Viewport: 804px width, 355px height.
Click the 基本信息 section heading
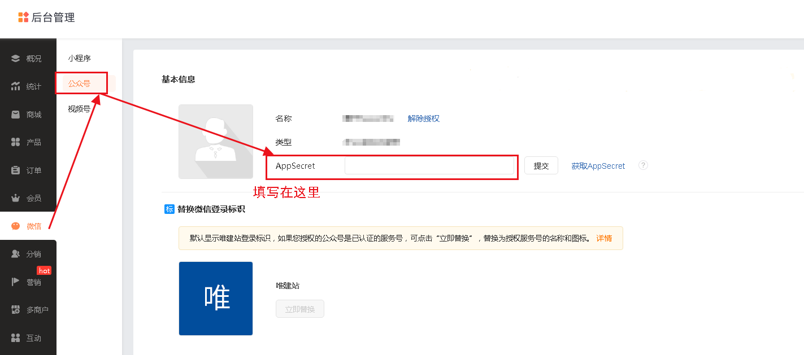[179, 80]
